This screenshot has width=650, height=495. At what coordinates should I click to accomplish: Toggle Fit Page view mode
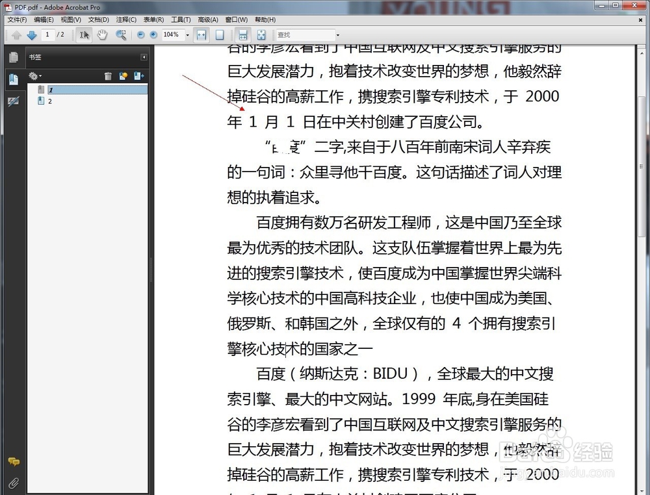click(220, 35)
